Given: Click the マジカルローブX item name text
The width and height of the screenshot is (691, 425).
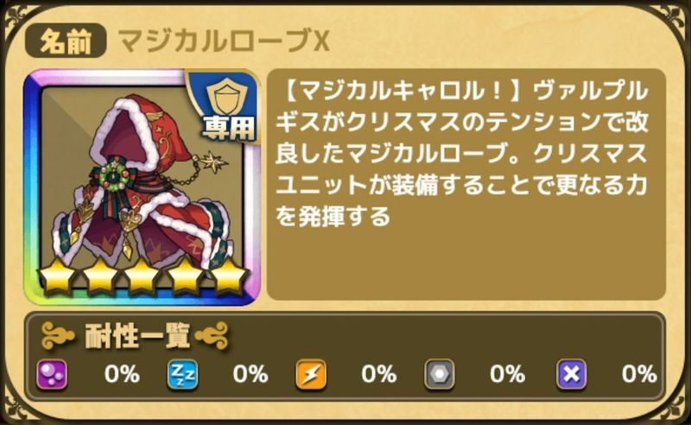Looking at the screenshot, I should tap(224, 41).
